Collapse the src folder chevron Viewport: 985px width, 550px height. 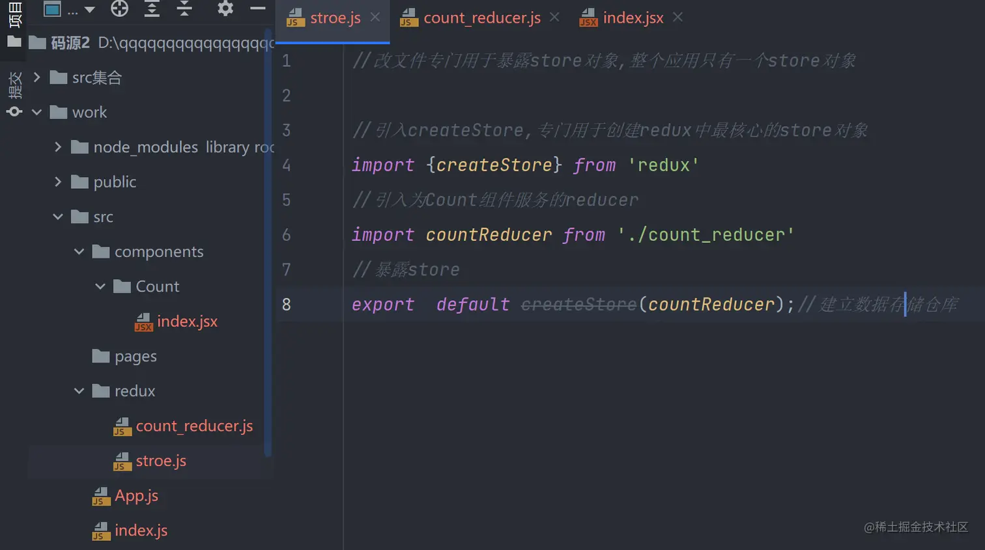pyautogui.click(x=58, y=217)
